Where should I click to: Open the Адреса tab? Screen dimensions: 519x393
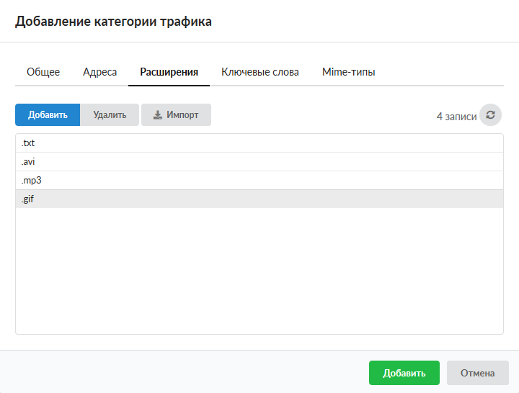(x=99, y=72)
